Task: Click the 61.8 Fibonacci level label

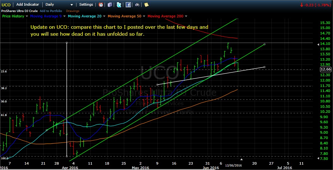Action: [x=4, y=115]
